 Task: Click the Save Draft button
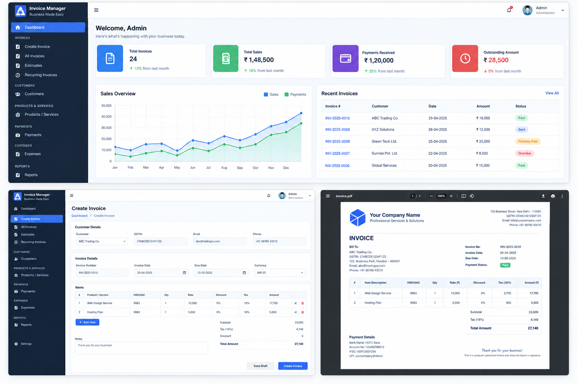[x=260, y=366]
